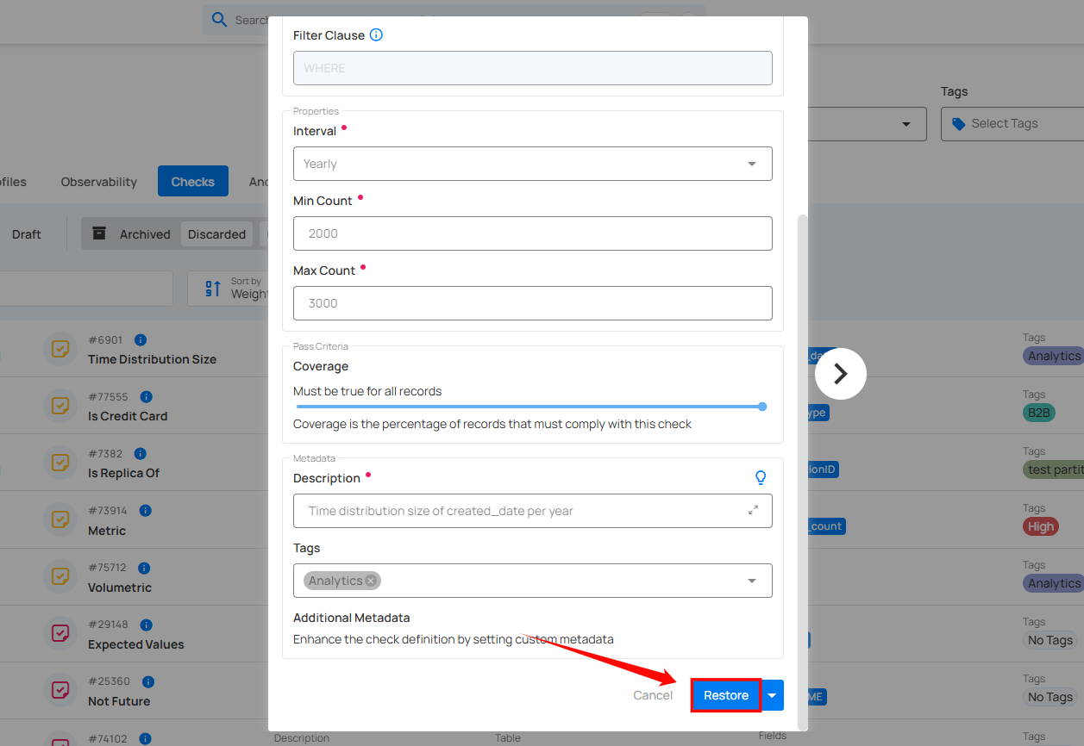The height and width of the screenshot is (746, 1084).
Task: Click the 'Additional Metadata' heading
Action: 352,618
